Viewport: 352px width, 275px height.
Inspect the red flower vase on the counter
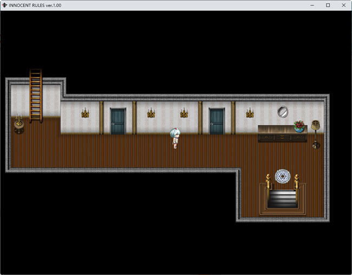tap(299, 126)
